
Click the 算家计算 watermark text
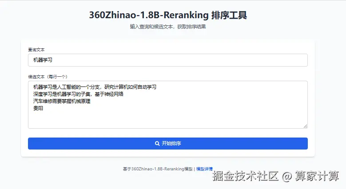tap(317, 176)
